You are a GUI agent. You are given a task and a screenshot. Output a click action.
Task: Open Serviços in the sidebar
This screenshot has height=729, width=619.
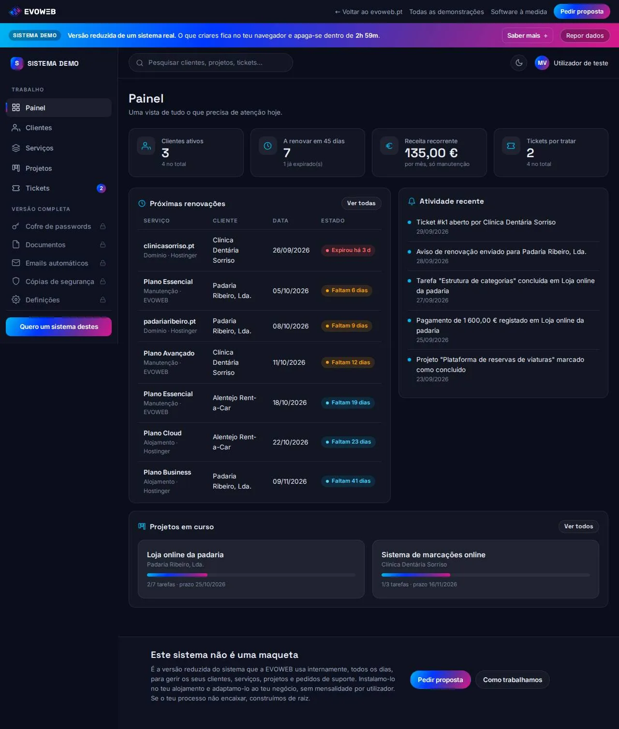59,148
